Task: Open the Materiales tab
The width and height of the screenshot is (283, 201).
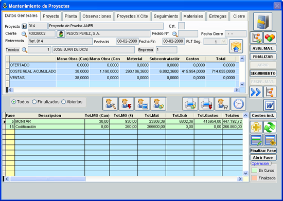Action: pyautogui.click(x=193, y=16)
